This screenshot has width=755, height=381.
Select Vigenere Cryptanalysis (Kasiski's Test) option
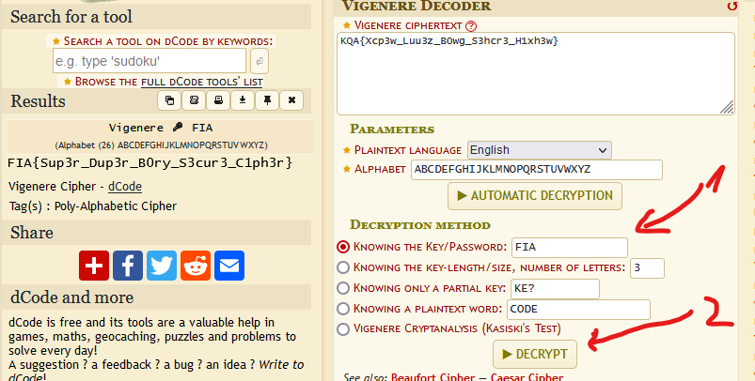(x=343, y=329)
